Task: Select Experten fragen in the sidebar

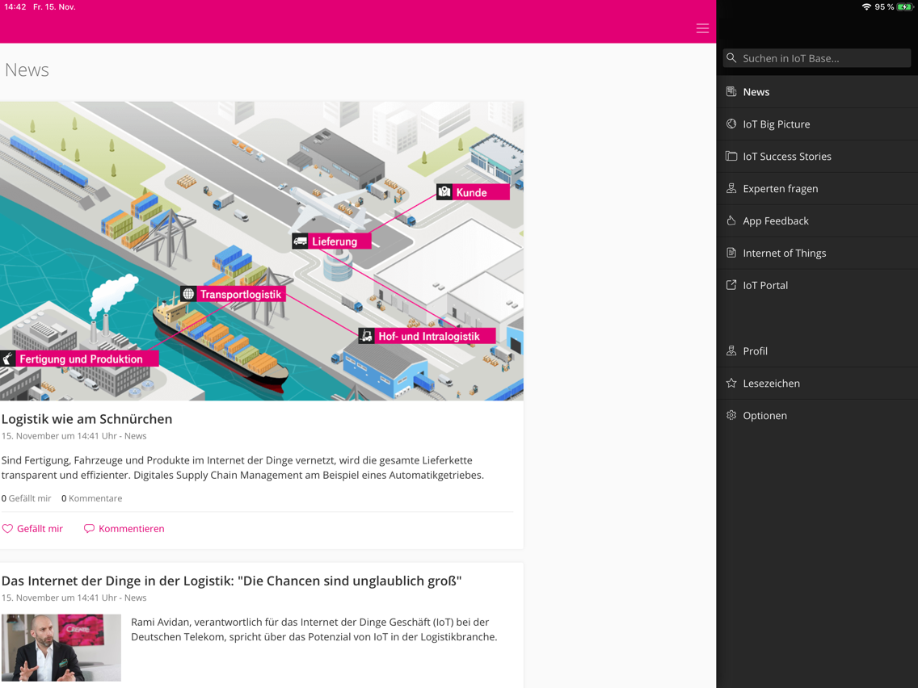Action: (x=817, y=188)
